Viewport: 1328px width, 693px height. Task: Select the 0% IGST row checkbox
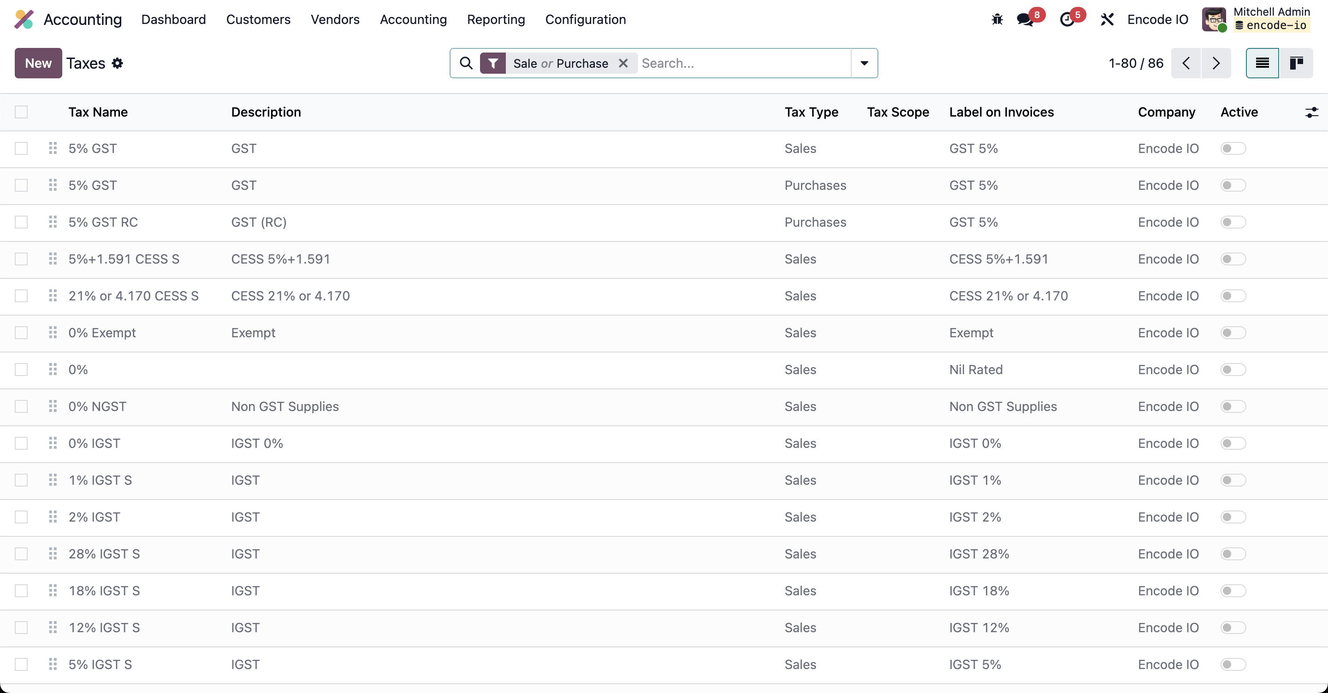(21, 443)
